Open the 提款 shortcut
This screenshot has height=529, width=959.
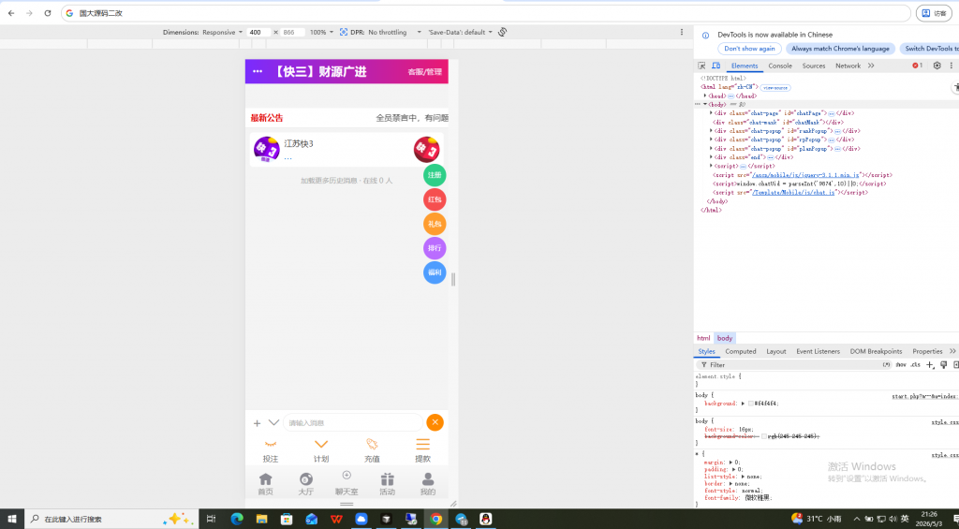coord(422,451)
